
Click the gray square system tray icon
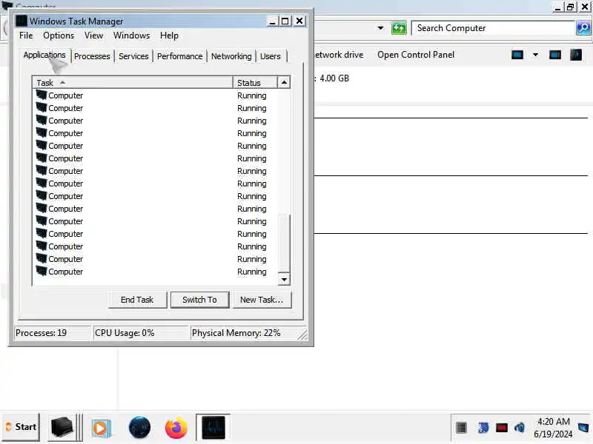[x=461, y=428]
